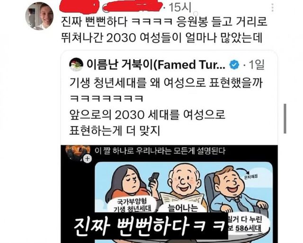Image resolution: width=303 pixels, height=243 pixels.
Task: Open the Famed Turtle avatar in the quoted tweet
Action: coord(76,65)
